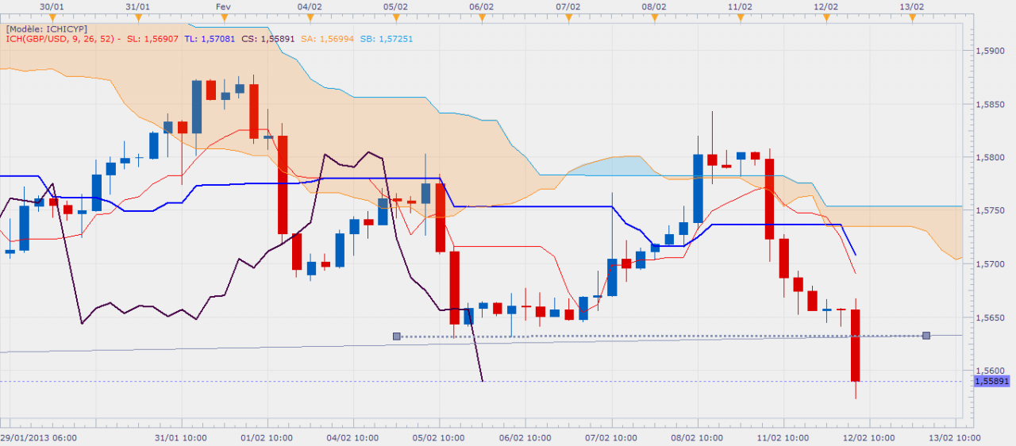Click the light-blue "SB: 1,57251" value
This screenshot has width=1016, height=446.
[x=387, y=39]
